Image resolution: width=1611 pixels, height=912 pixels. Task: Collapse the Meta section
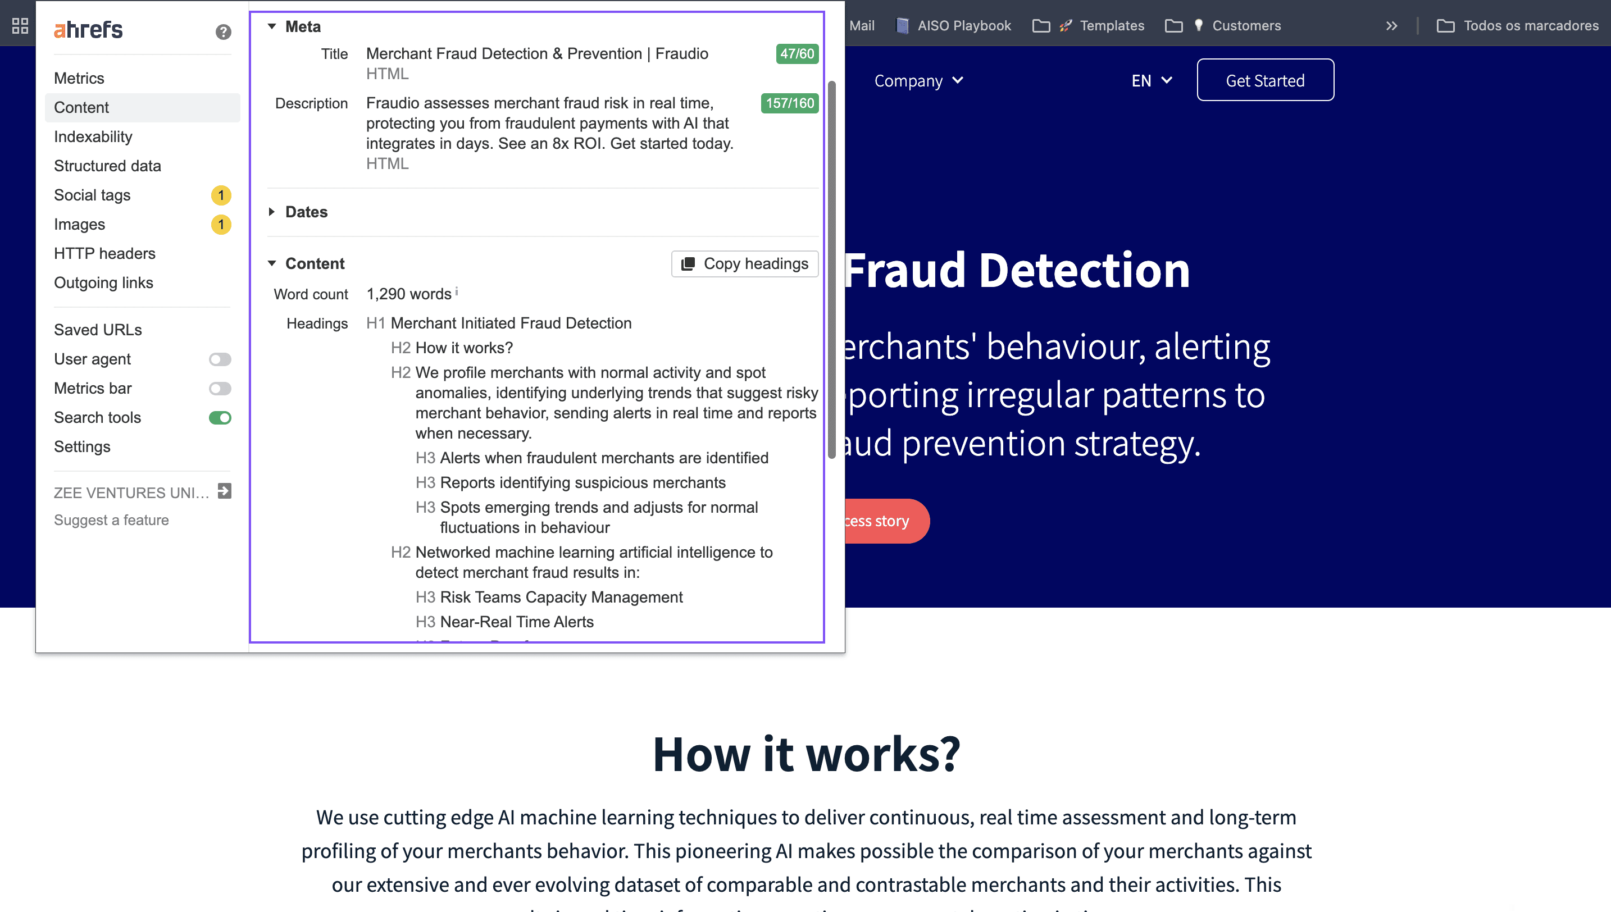(x=272, y=26)
